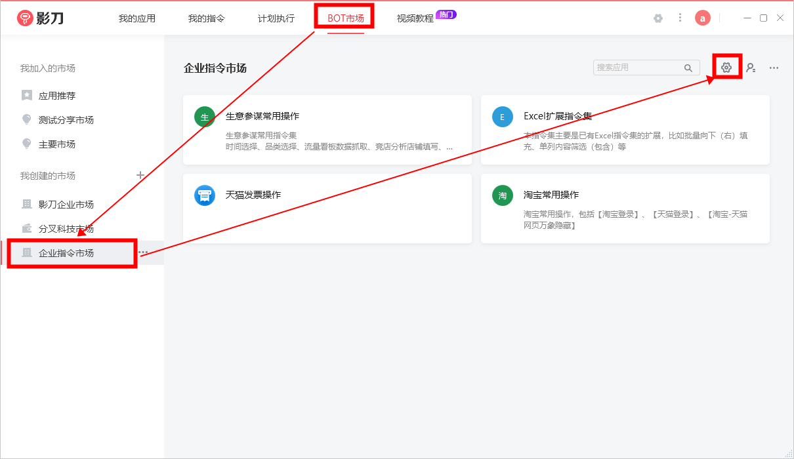
Task: Select the BOT市场 tab
Action: [346, 18]
